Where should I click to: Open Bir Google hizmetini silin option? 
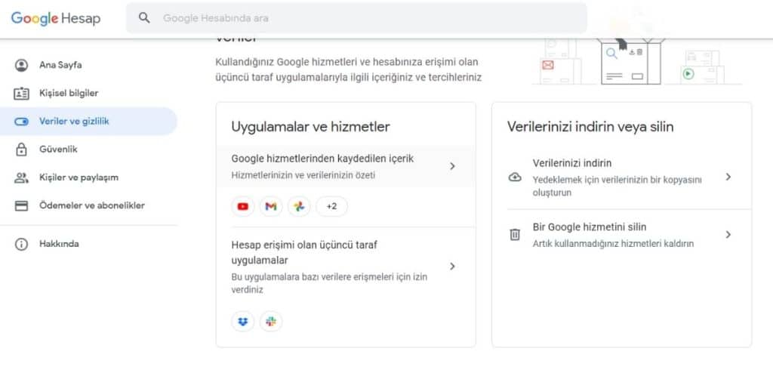pyautogui.click(x=622, y=235)
